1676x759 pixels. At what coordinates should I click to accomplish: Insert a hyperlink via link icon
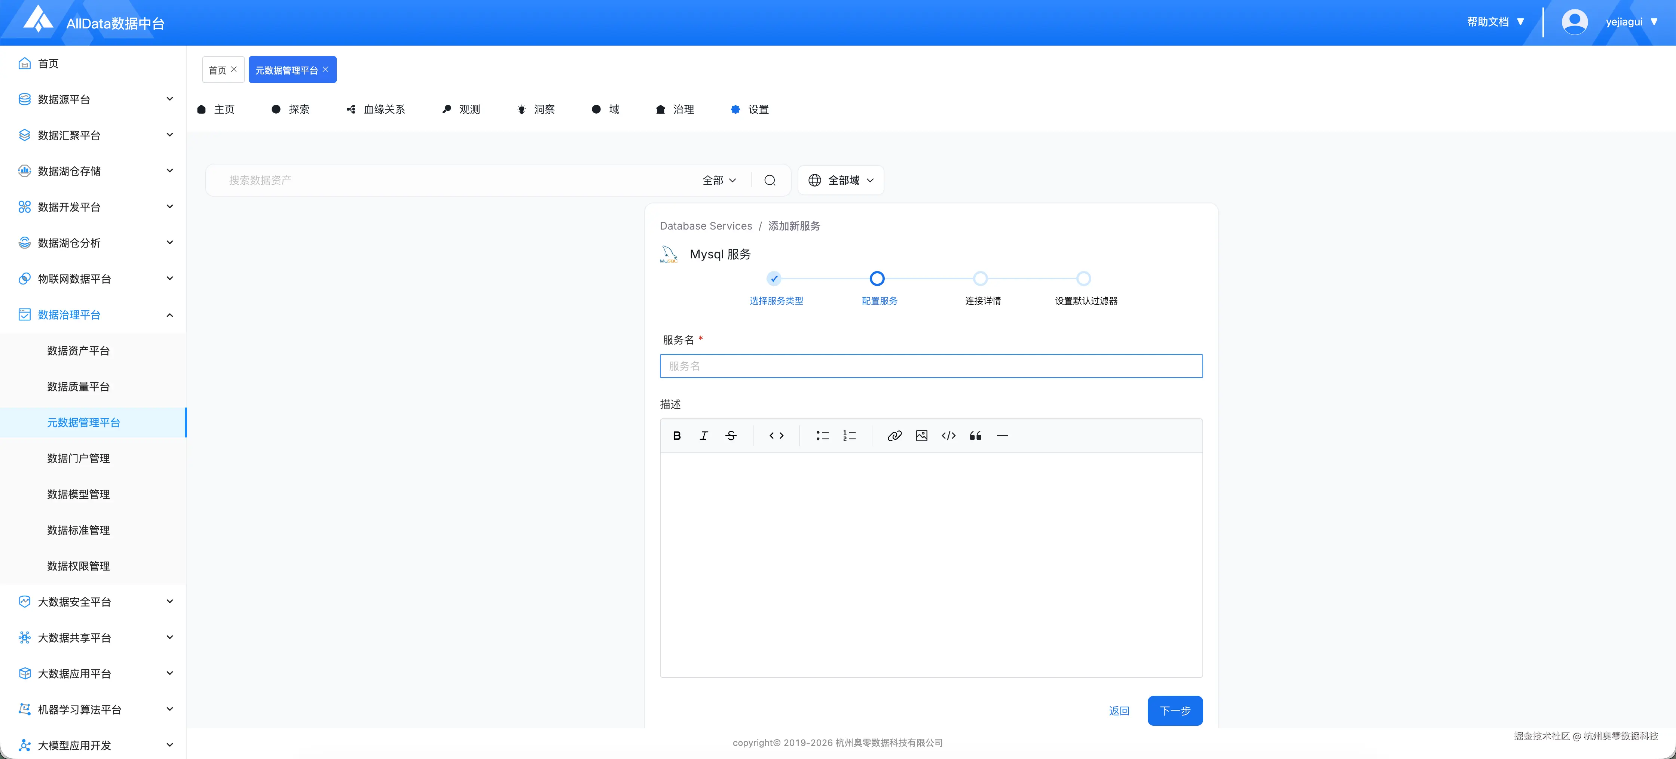(894, 436)
